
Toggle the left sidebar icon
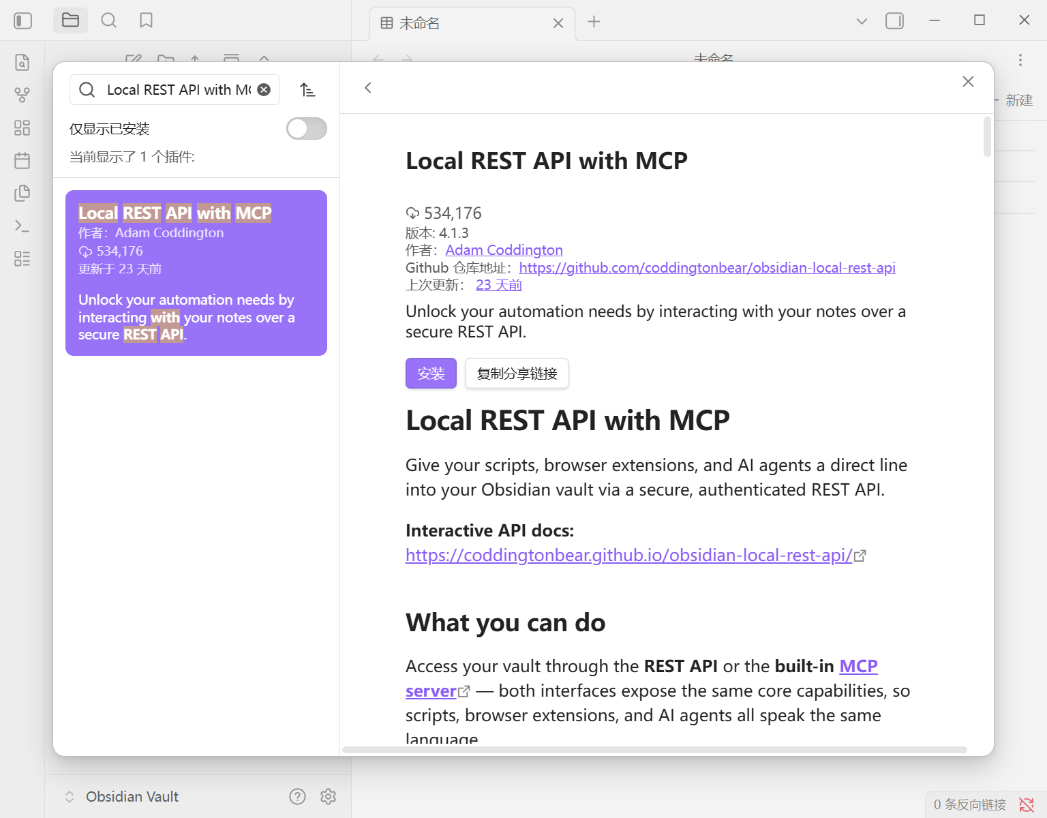point(22,20)
